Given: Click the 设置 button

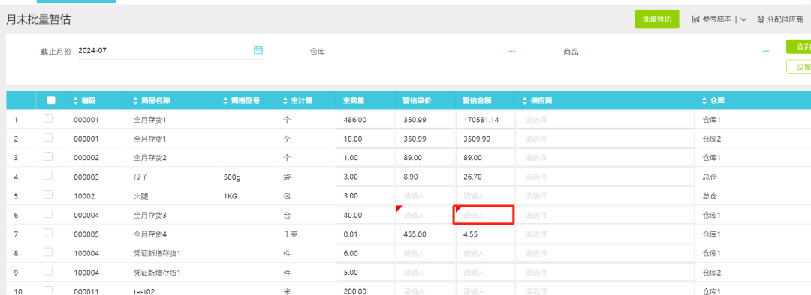Looking at the screenshot, I should pyautogui.click(x=799, y=67).
